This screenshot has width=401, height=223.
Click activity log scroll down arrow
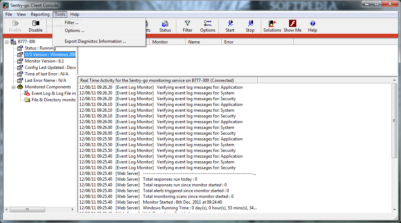coord(394,210)
